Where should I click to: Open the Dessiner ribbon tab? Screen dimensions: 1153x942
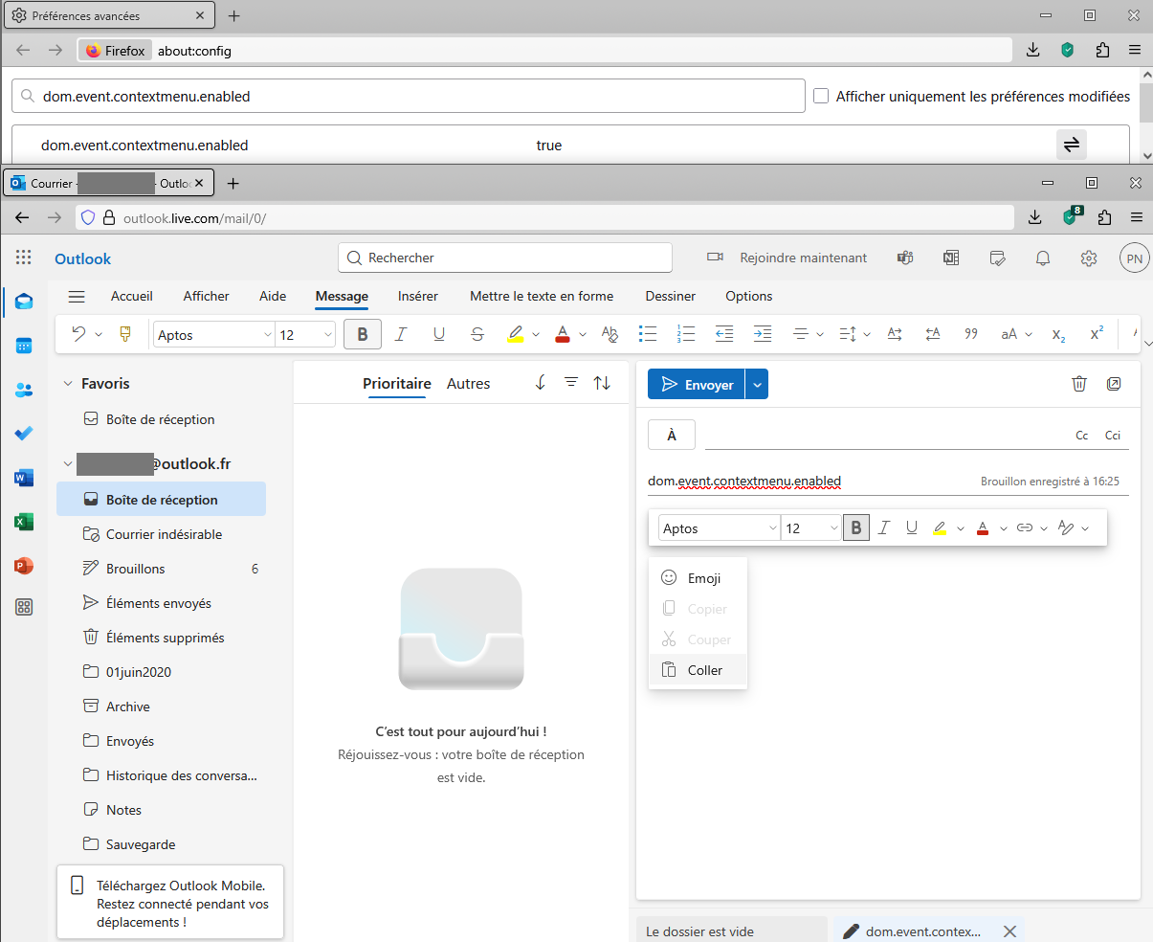(671, 296)
